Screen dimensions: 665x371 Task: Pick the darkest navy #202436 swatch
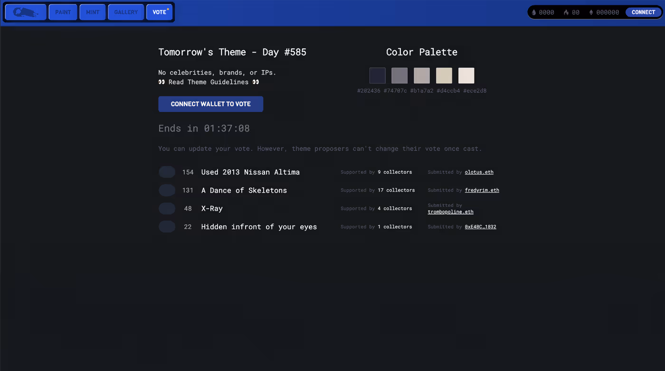tap(378, 75)
